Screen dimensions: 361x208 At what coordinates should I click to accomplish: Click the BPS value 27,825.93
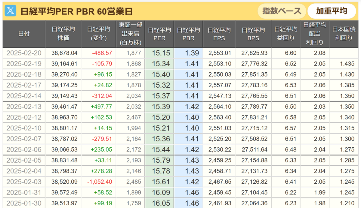tap(254, 53)
